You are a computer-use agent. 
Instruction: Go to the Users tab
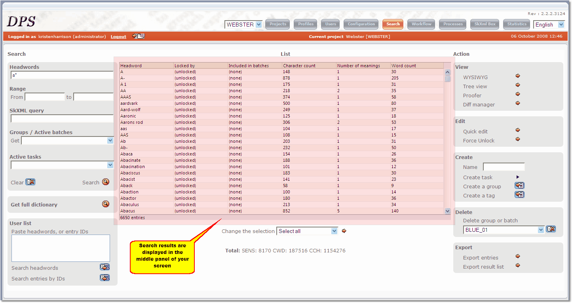pyautogui.click(x=331, y=24)
